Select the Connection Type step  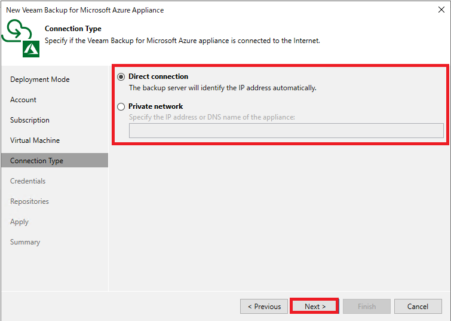point(54,160)
